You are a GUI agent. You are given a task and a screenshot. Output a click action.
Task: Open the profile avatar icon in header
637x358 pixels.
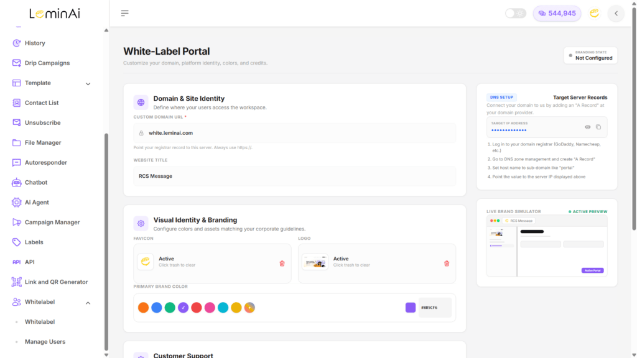[594, 14]
